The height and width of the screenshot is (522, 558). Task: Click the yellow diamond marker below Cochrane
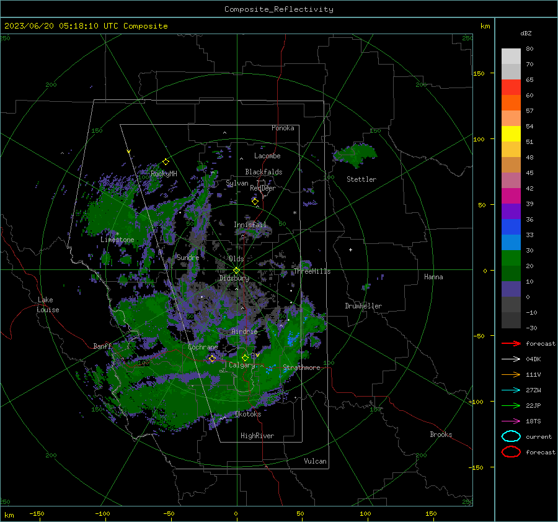pyautogui.click(x=212, y=358)
